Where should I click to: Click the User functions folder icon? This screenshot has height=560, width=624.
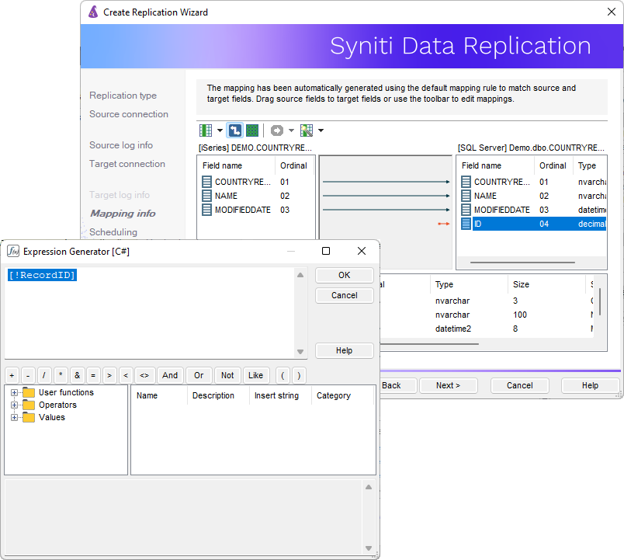tap(29, 393)
